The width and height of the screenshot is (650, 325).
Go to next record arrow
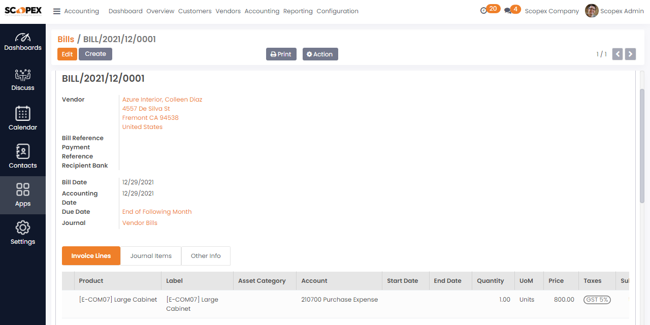(x=630, y=54)
